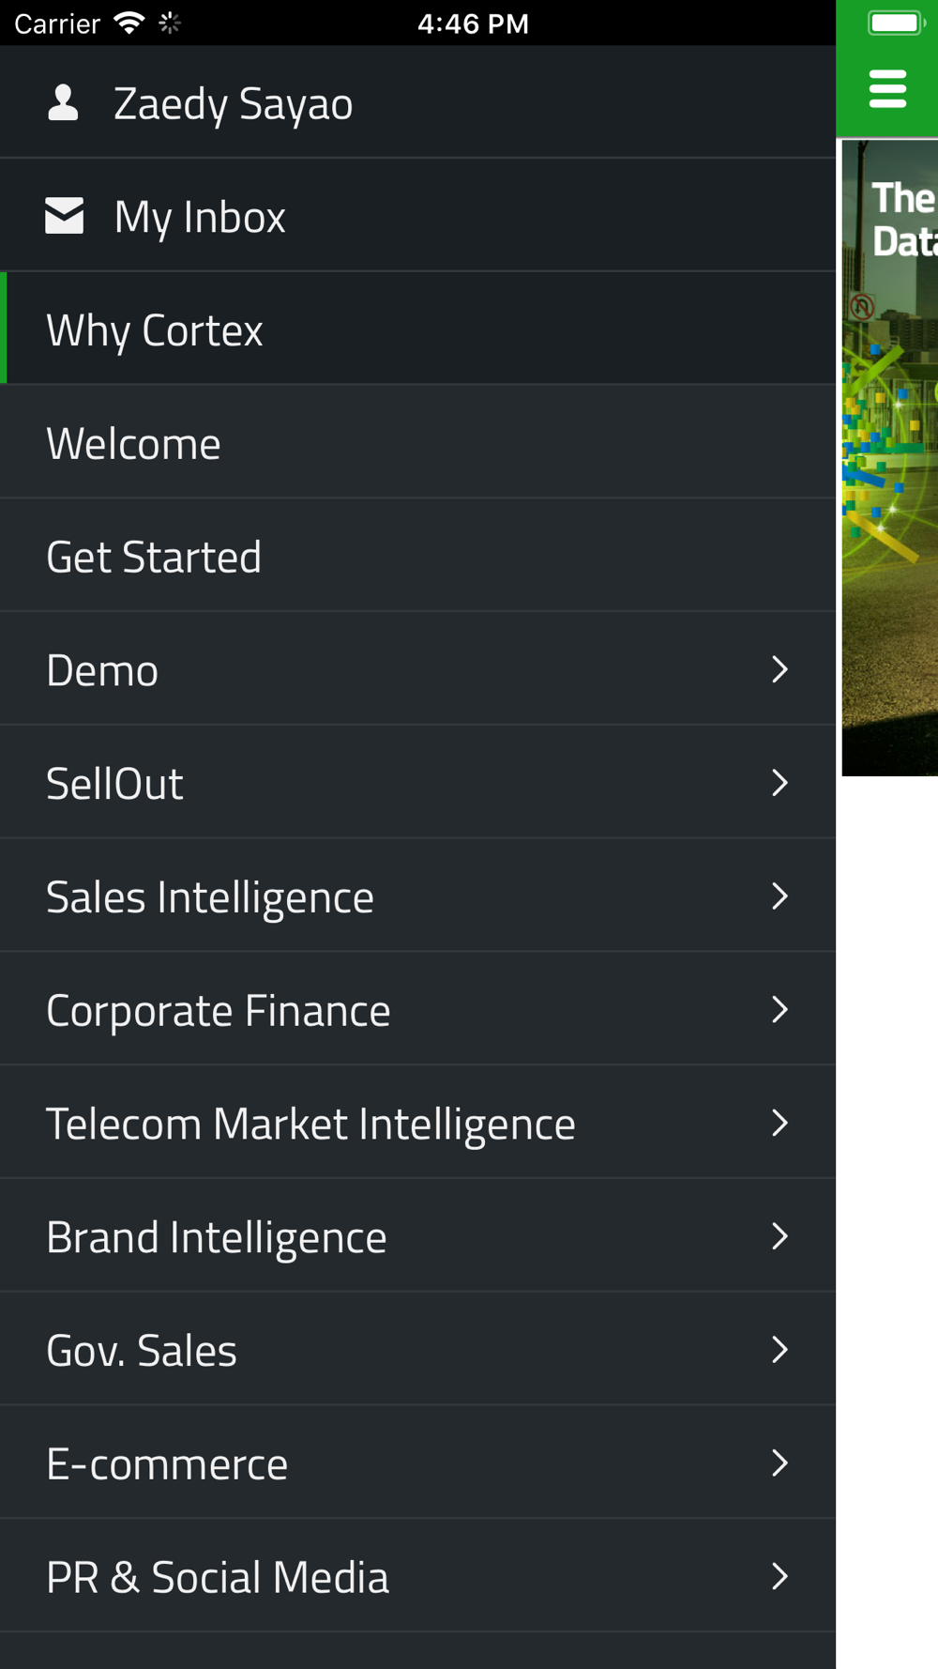938x1669 pixels.
Task: Expand the SellOut chevron arrow
Action: click(779, 783)
